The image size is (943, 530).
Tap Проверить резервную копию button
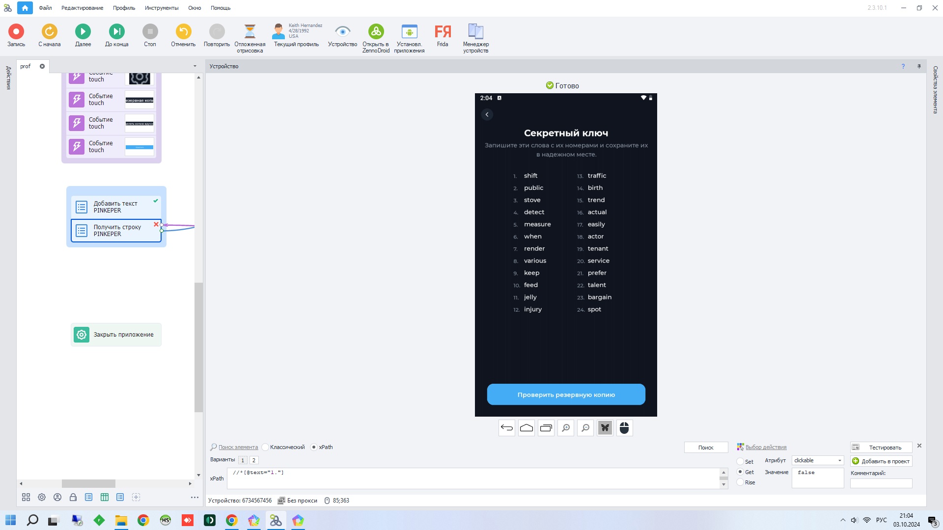click(x=566, y=395)
